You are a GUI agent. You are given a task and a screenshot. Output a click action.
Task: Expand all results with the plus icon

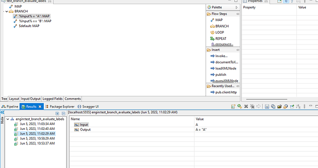(x=57, y=113)
